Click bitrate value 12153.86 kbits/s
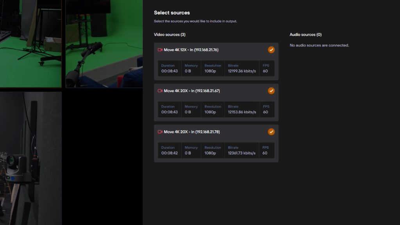The height and width of the screenshot is (225, 400). tap(242, 112)
